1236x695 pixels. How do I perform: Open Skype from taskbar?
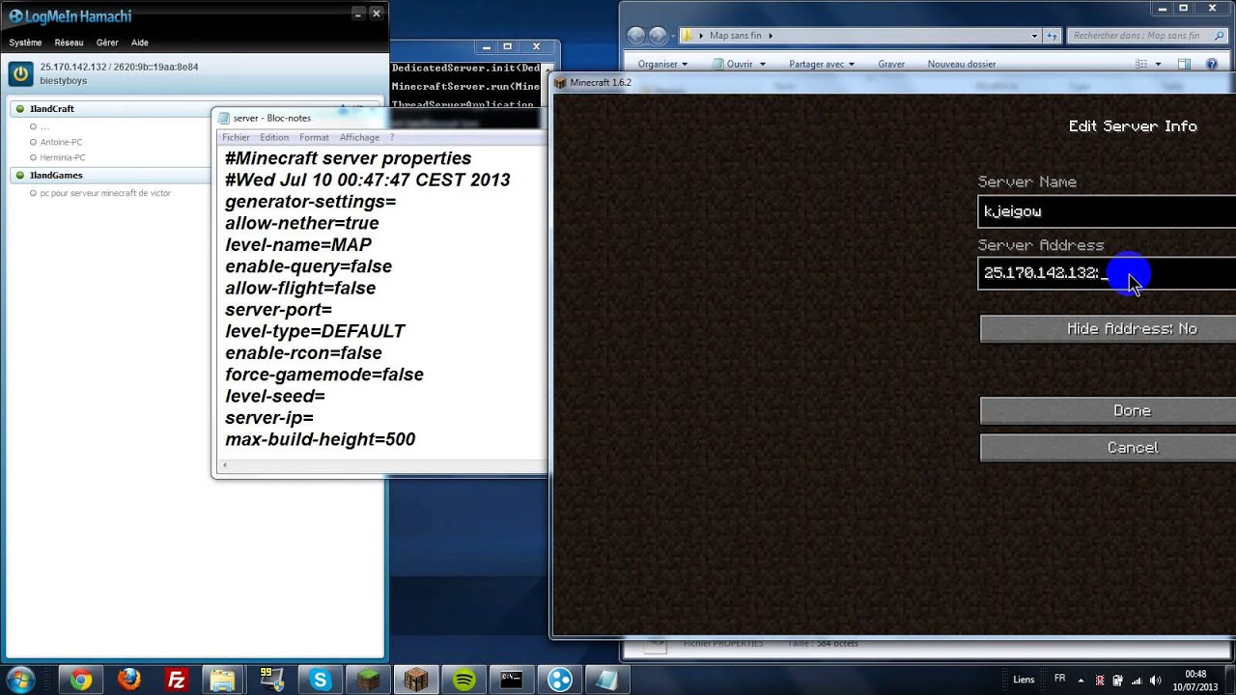pos(320,680)
